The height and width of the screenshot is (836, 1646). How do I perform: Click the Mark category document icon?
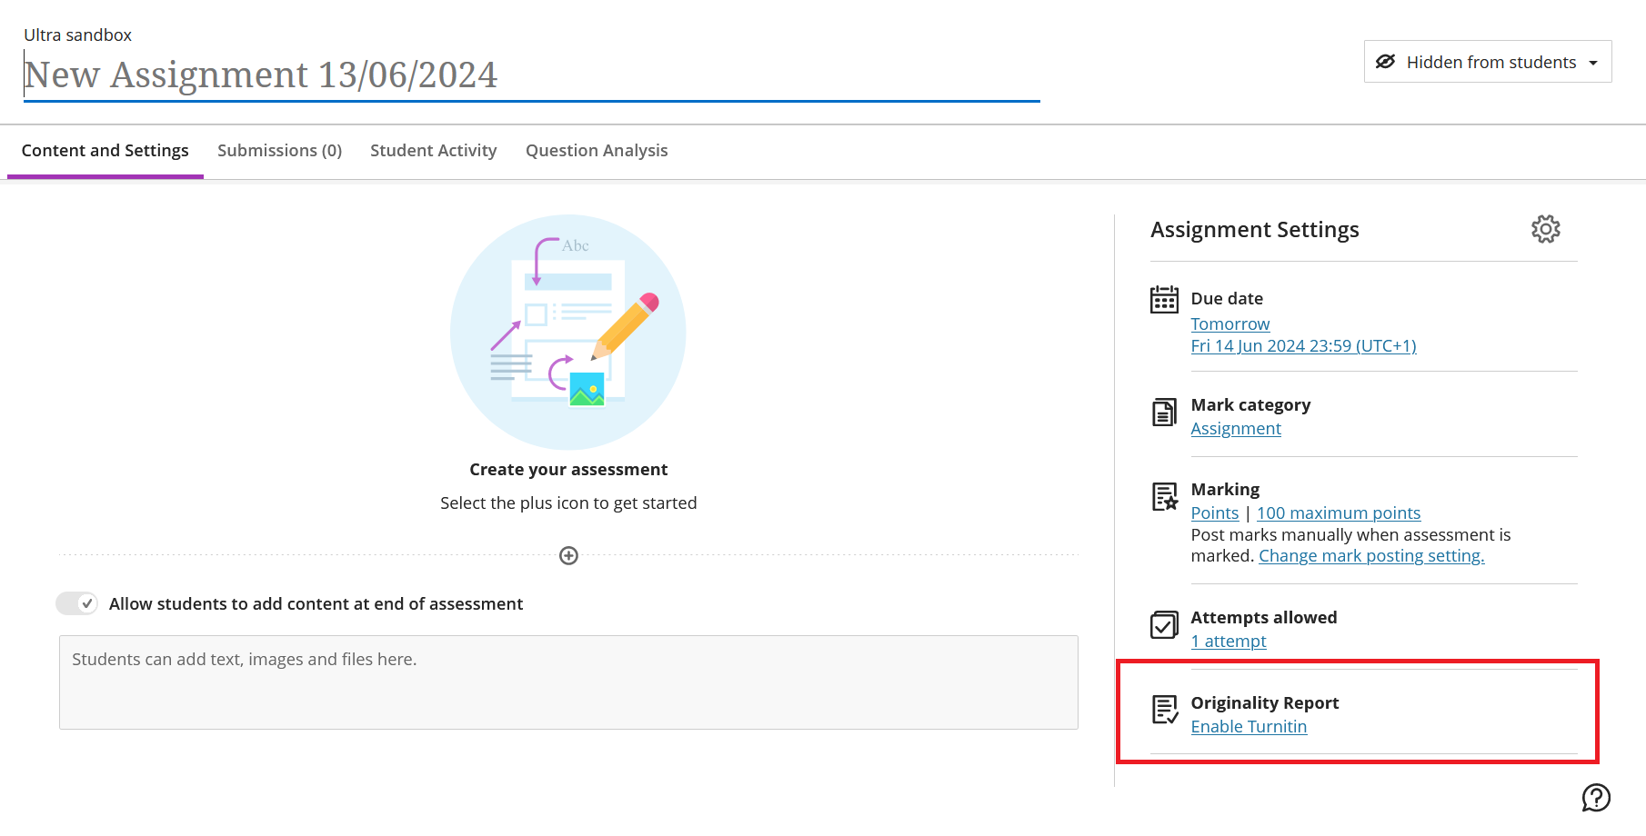click(x=1164, y=413)
